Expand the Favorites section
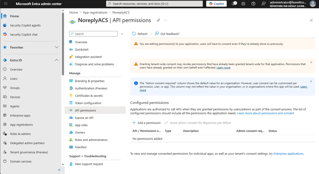319x174 pixels. (57, 47)
